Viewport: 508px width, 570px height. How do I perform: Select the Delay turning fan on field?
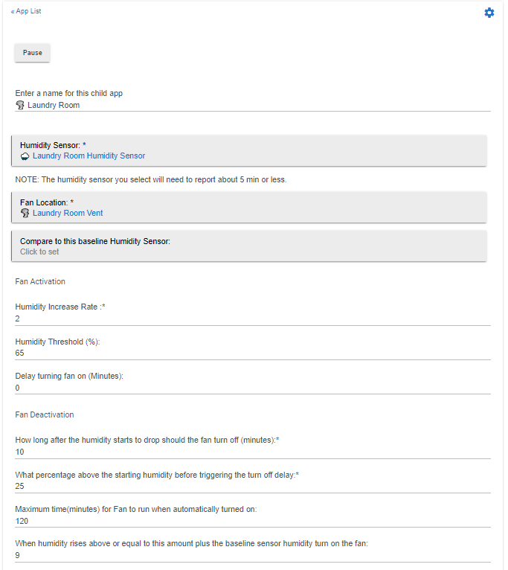[253, 387]
